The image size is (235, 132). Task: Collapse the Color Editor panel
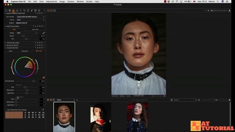(5, 48)
